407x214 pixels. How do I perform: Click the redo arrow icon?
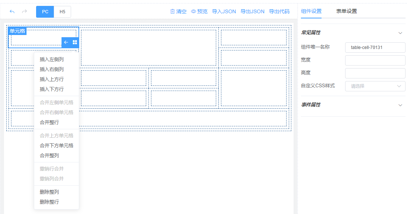(x=24, y=11)
